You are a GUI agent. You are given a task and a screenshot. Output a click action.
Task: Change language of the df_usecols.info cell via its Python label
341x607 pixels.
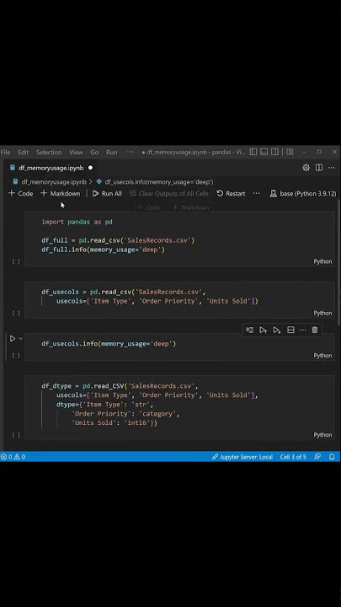tap(322, 356)
